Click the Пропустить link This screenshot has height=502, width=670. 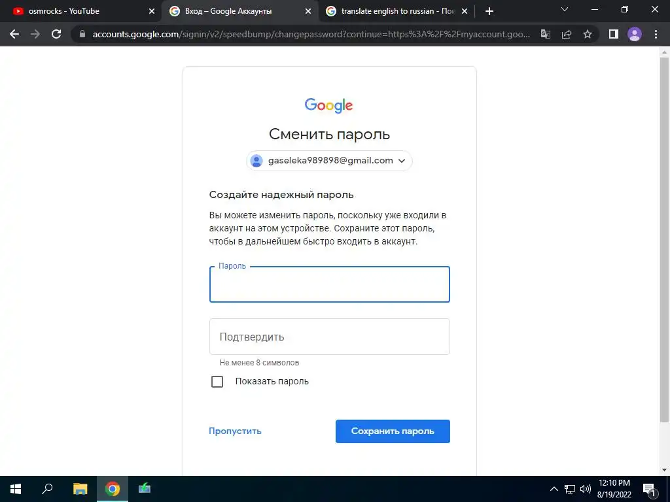[x=235, y=431]
